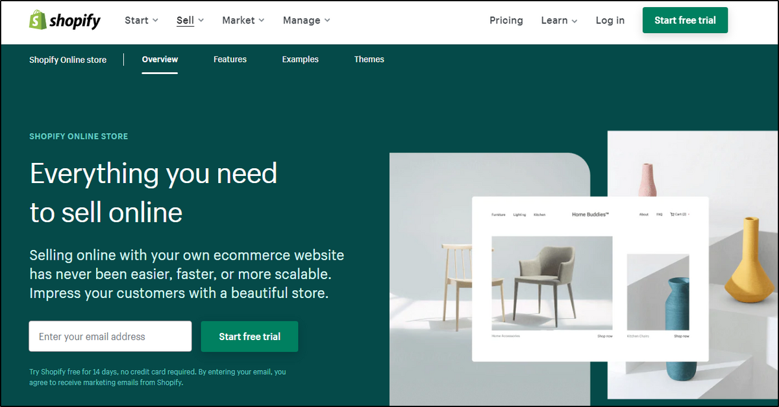Select the Overview tab
Image resolution: width=779 pixels, height=407 pixels.
click(160, 59)
